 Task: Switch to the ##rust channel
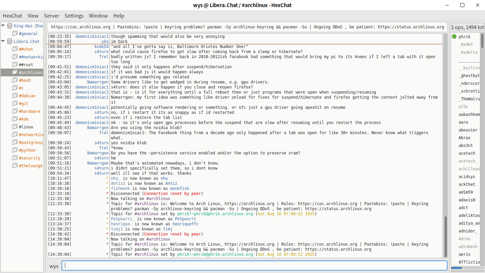(26, 65)
